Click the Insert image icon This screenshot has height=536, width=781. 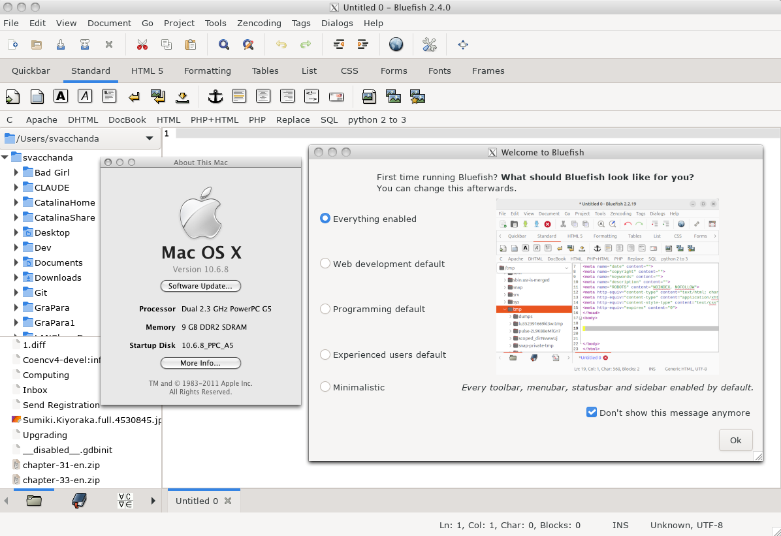(x=369, y=97)
